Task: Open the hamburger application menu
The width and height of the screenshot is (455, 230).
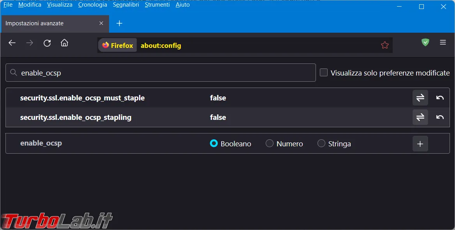Action: coord(443,42)
